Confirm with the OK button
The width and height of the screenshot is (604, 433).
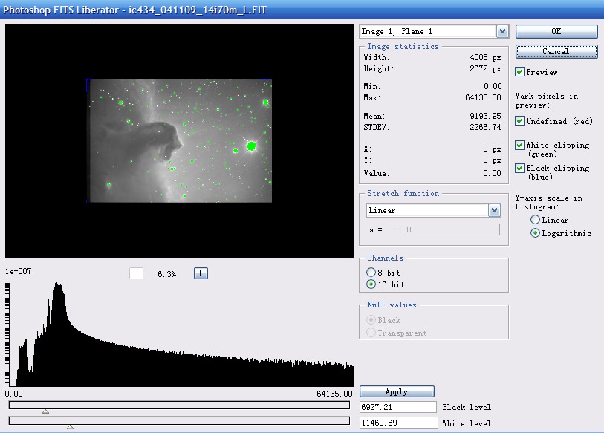tap(556, 32)
